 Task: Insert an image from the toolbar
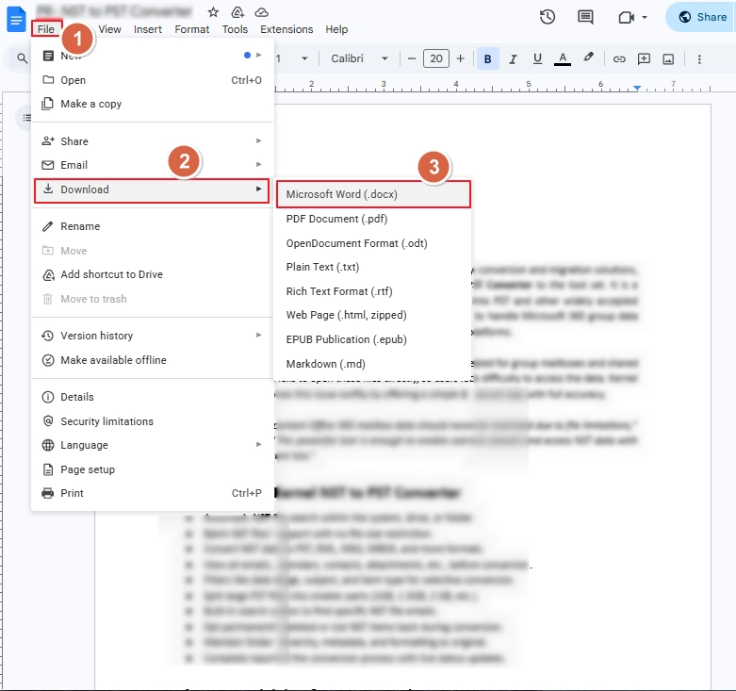(x=668, y=58)
